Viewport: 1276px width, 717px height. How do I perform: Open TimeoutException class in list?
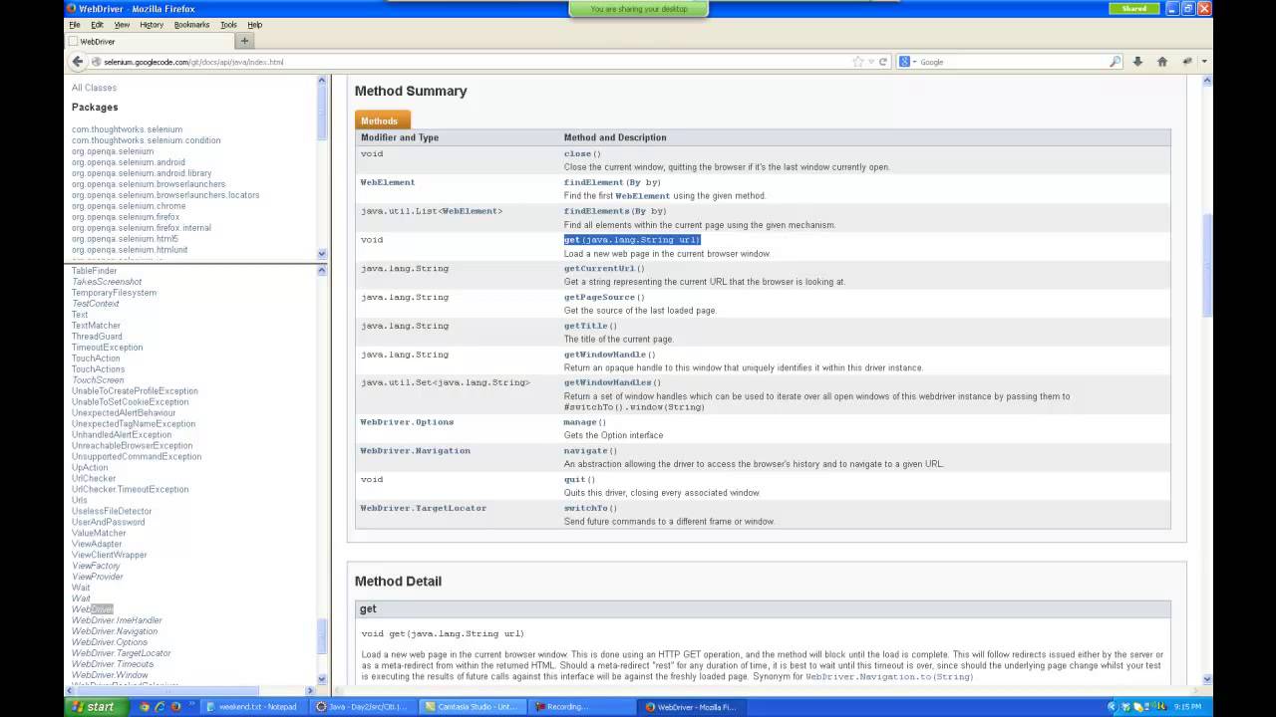(107, 348)
